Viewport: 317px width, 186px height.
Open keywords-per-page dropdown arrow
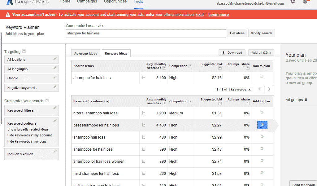pos(250,89)
